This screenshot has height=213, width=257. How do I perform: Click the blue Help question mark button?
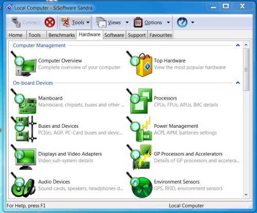[182, 22]
